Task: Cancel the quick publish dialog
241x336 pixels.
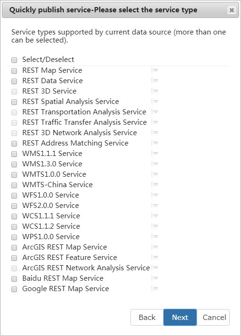Action: [214, 318]
